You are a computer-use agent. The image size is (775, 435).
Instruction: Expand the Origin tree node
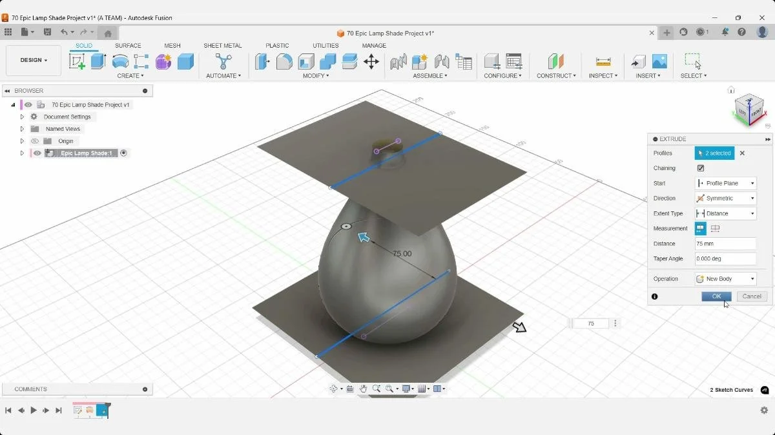pyautogui.click(x=22, y=141)
